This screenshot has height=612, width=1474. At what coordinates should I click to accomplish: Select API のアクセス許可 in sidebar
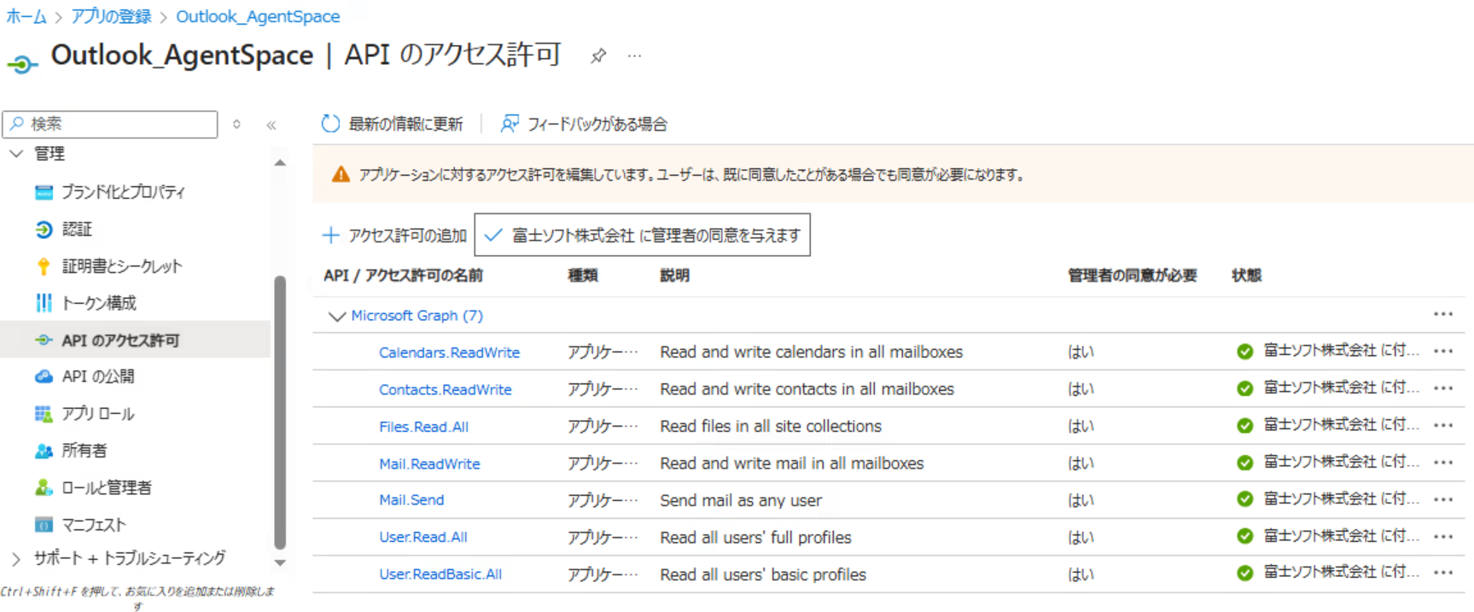click(137, 340)
